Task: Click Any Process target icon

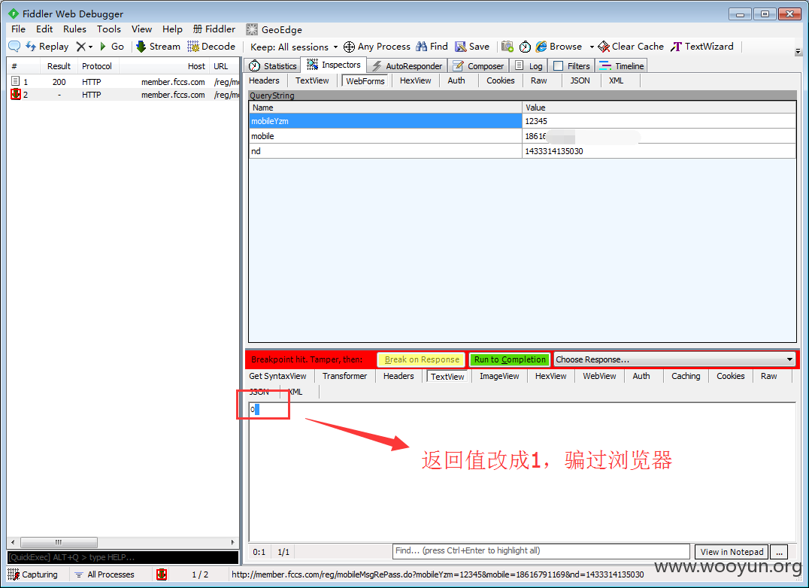Action: (350, 47)
